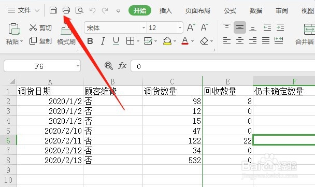
Task: Expand the Name Box dropdown arrow
Action: click(x=78, y=66)
